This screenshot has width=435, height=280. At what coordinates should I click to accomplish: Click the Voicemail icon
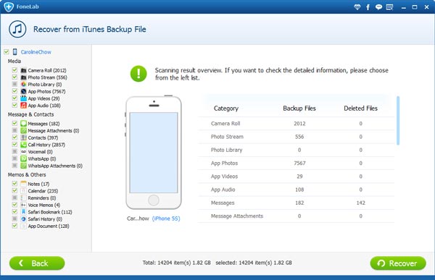click(24, 151)
